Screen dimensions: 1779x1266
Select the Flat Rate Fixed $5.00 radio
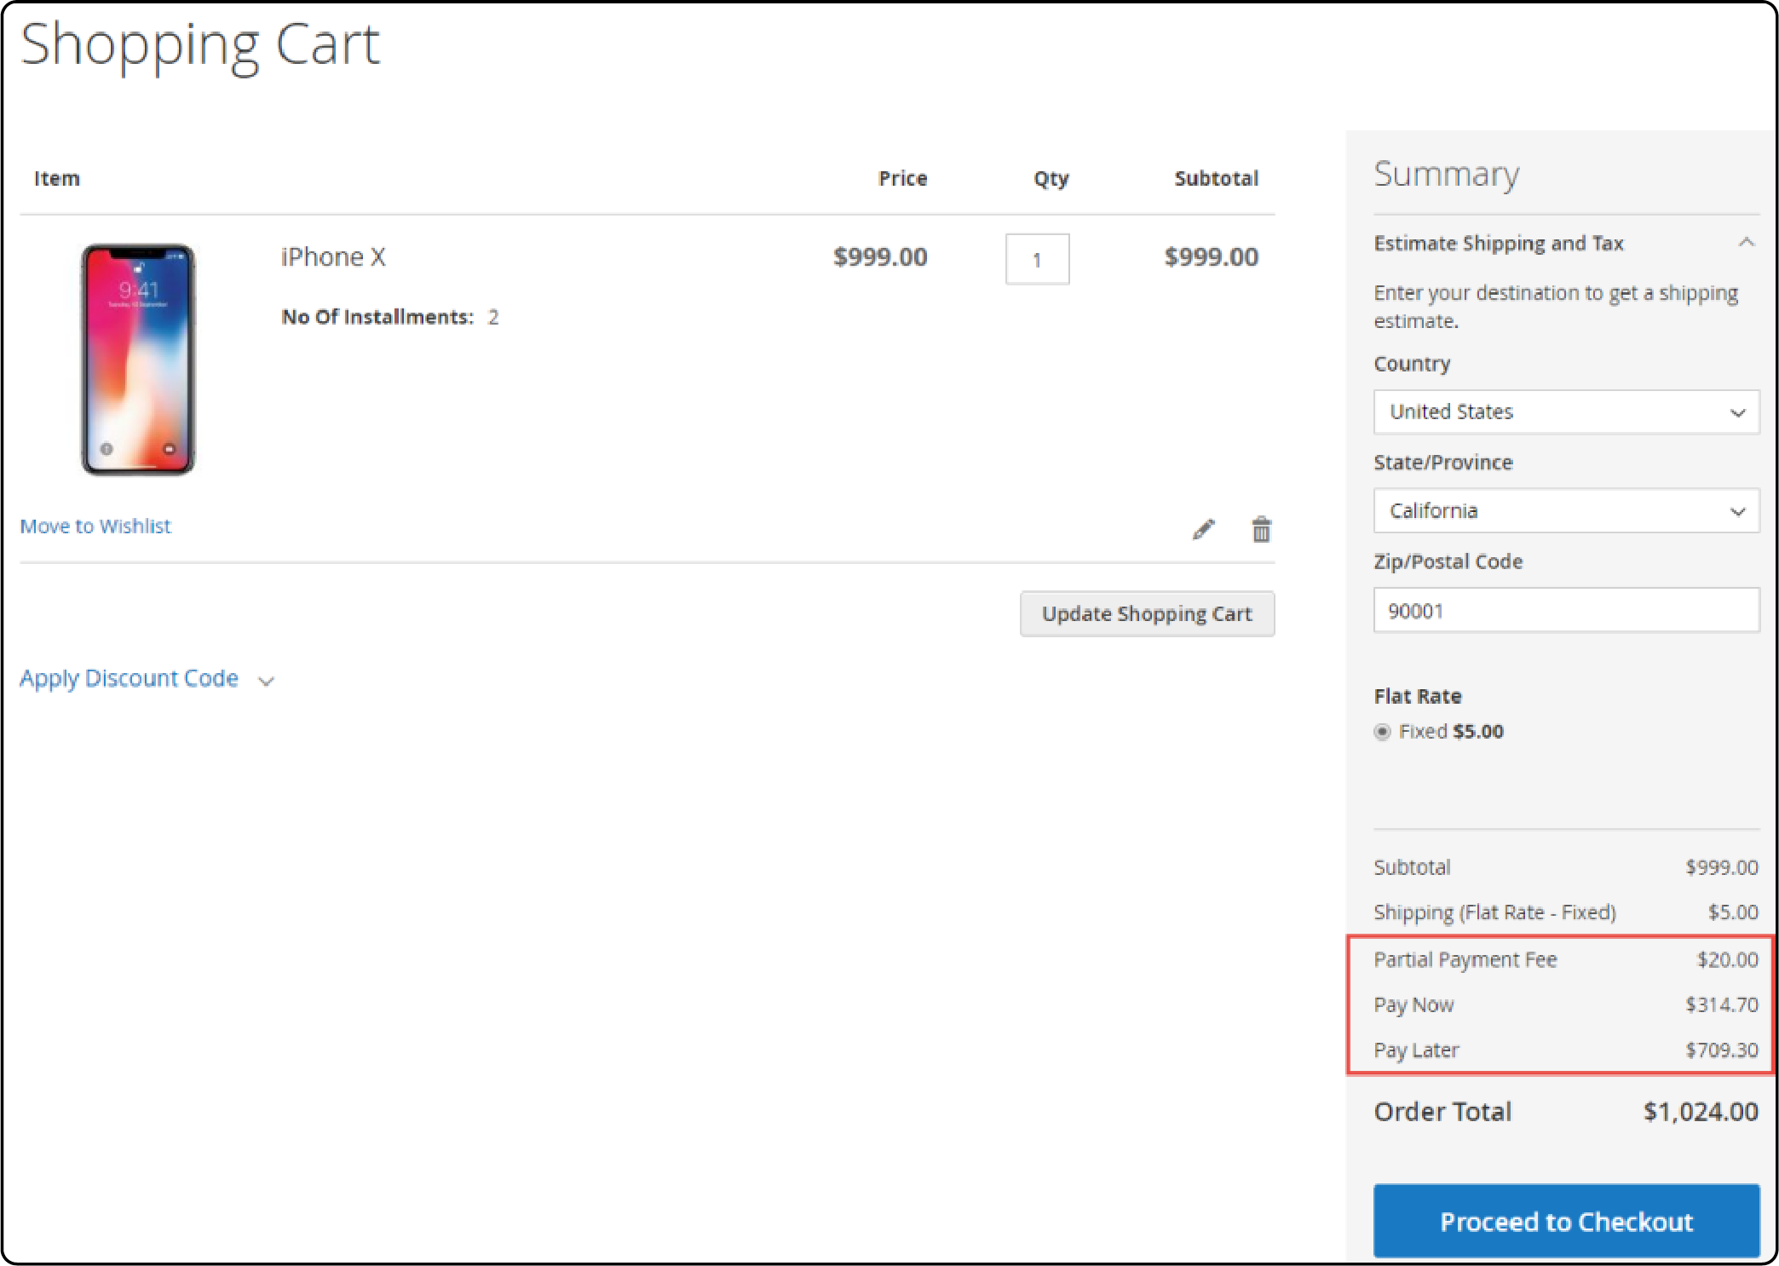pos(1382,732)
